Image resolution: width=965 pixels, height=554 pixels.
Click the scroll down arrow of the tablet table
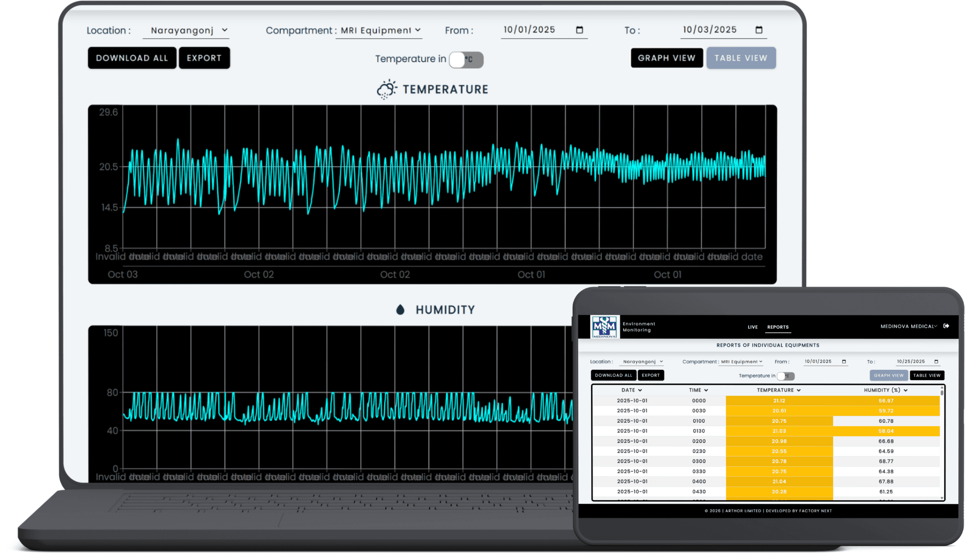pos(942,498)
